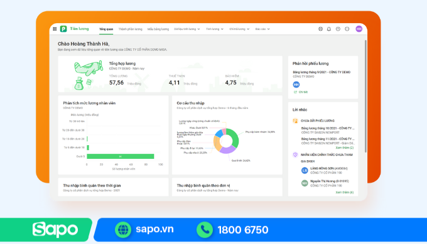Screen dimensions: 427x244
Task: Open the chat support icon
Action: 347,29
